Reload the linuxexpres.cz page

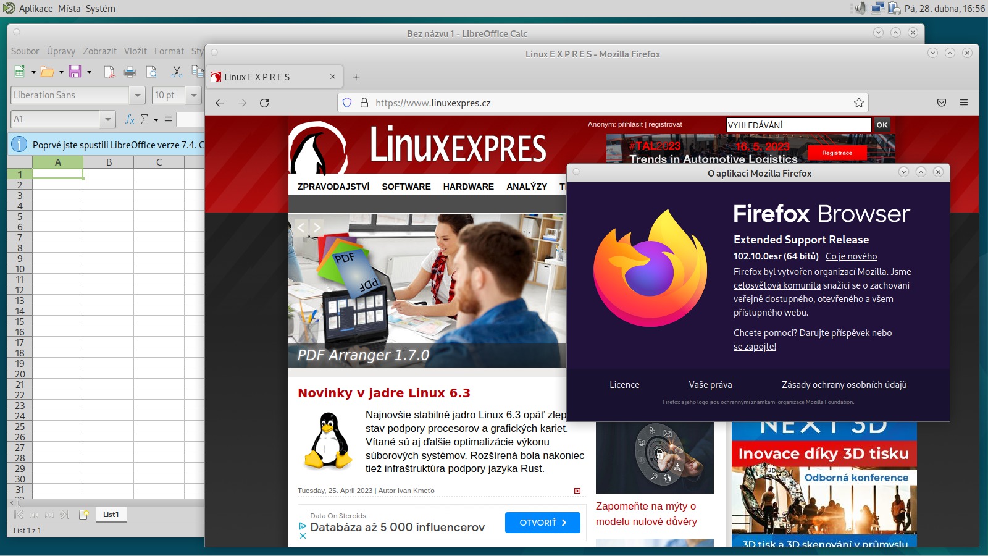[x=264, y=103]
